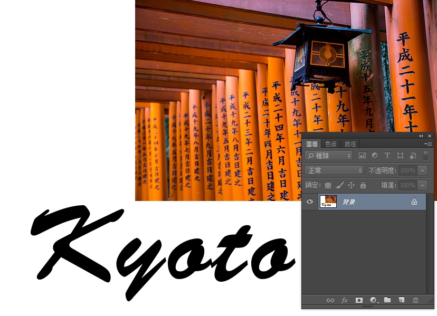Click the new layer icon
The height and width of the screenshot is (316, 437).
[x=401, y=300]
